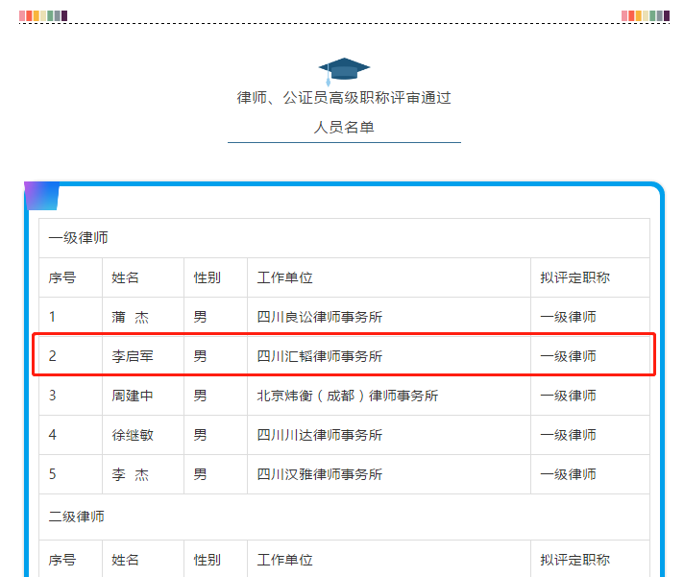Click the subtitle text 人员名单
684x577 pixels.
point(344,128)
